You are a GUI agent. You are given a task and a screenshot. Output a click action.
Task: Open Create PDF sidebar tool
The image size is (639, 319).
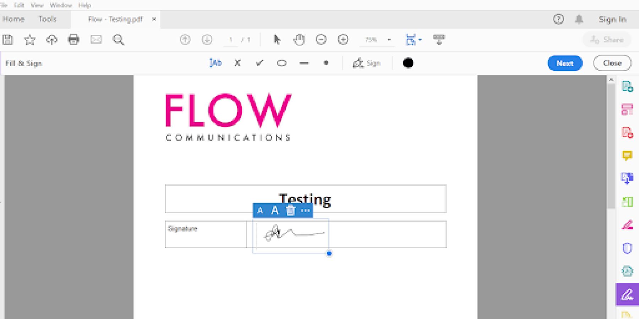pos(627,86)
